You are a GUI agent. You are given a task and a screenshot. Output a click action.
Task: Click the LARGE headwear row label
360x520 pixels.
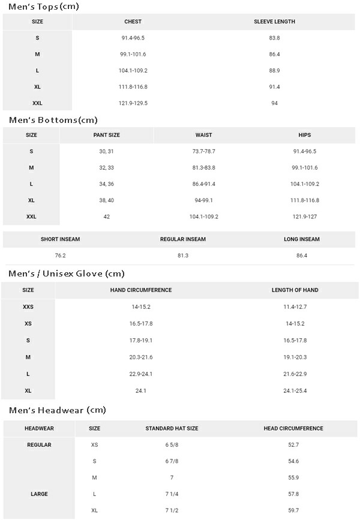pos(39,494)
